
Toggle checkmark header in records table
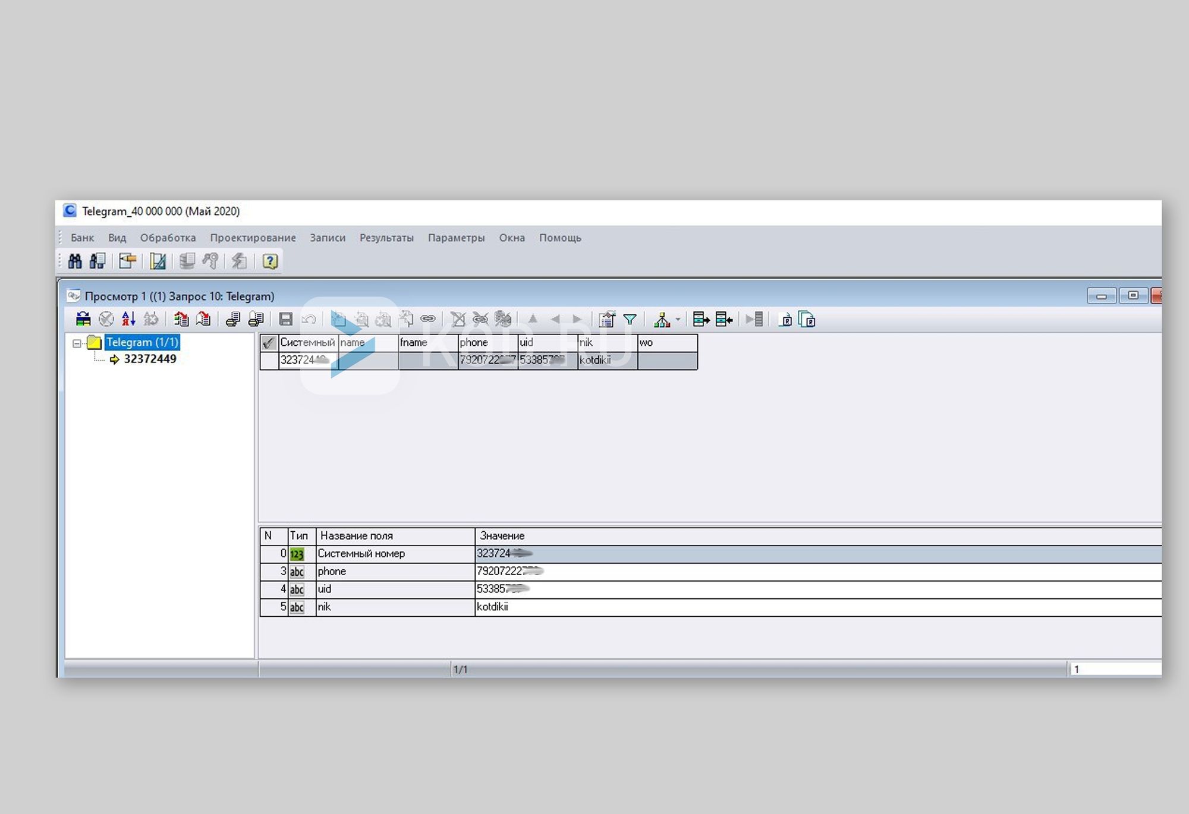click(x=269, y=343)
